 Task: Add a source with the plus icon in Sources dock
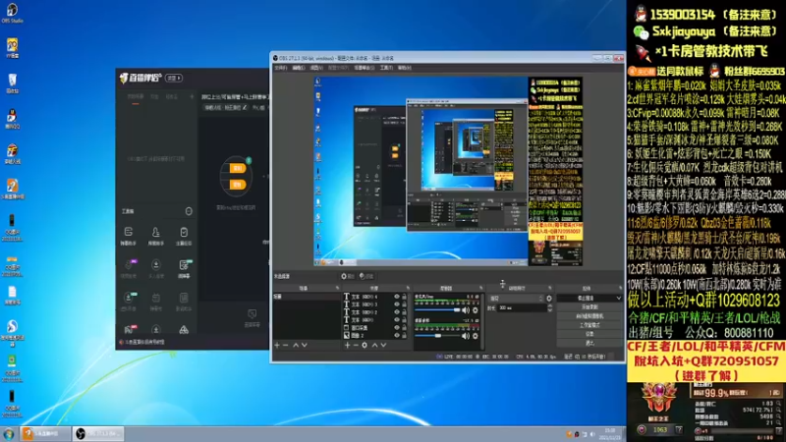coord(347,346)
